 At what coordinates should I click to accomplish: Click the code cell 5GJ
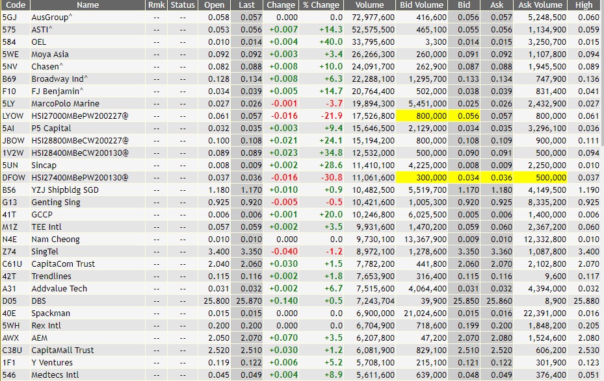point(16,17)
